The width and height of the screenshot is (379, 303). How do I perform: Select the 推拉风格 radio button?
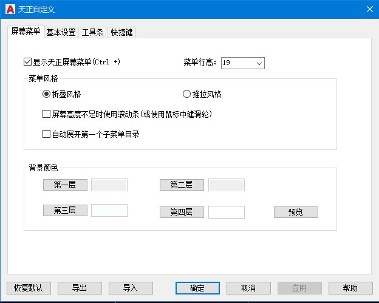pos(186,94)
